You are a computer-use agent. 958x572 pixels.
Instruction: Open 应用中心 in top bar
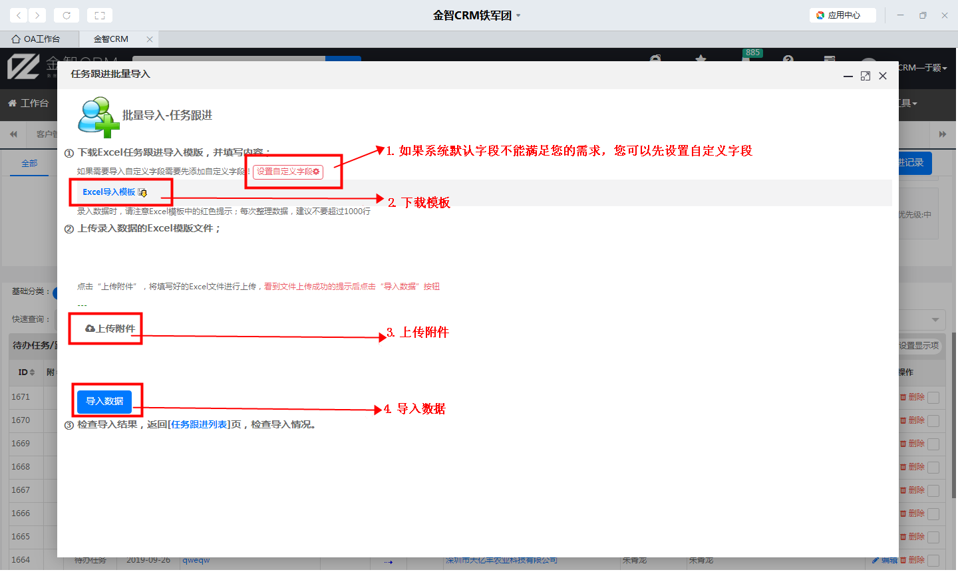point(843,15)
